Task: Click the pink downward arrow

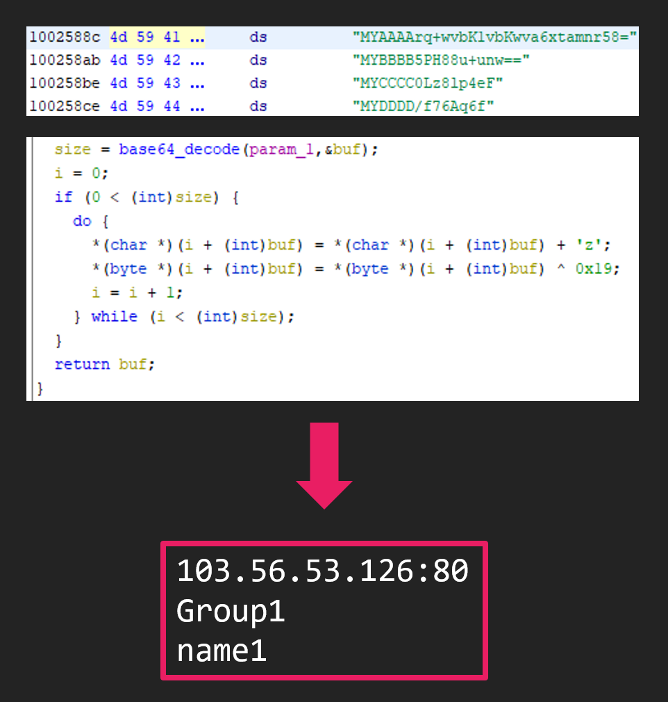Action: [324, 465]
